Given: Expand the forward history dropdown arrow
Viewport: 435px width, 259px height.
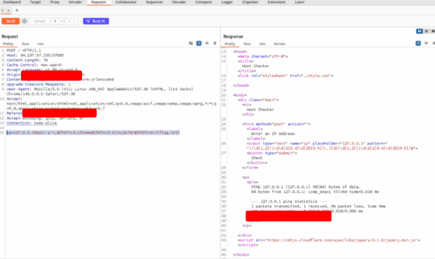Looking at the screenshot, I should pyautogui.click(x=76, y=21).
